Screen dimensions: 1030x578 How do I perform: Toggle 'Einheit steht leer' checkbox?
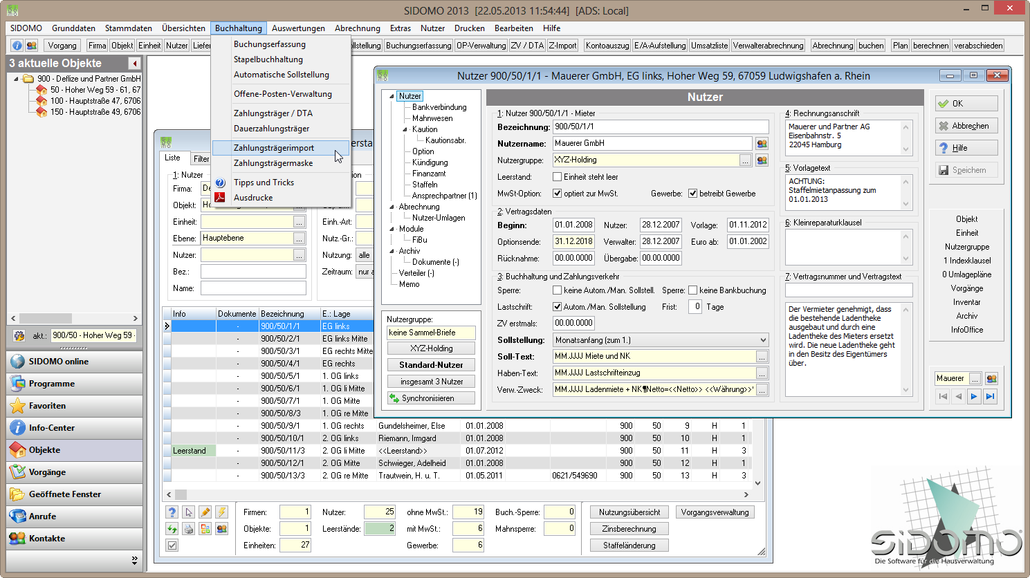[557, 177]
